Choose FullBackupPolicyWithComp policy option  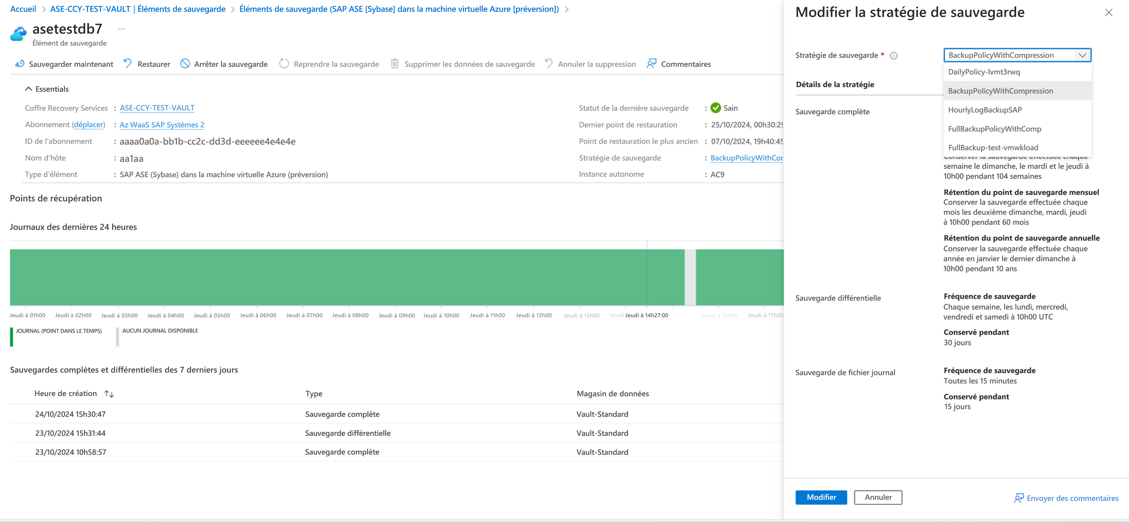pyautogui.click(x=995, y=129)
